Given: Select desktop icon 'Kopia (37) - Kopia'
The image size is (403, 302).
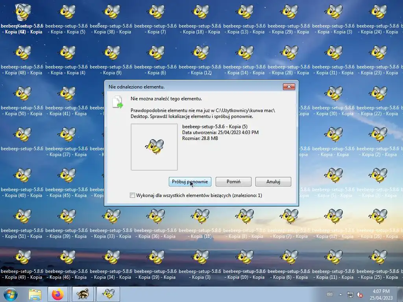Looking at the screenshot, I should (x=67, y=142).
